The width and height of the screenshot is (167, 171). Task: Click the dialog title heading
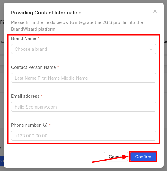46,13
